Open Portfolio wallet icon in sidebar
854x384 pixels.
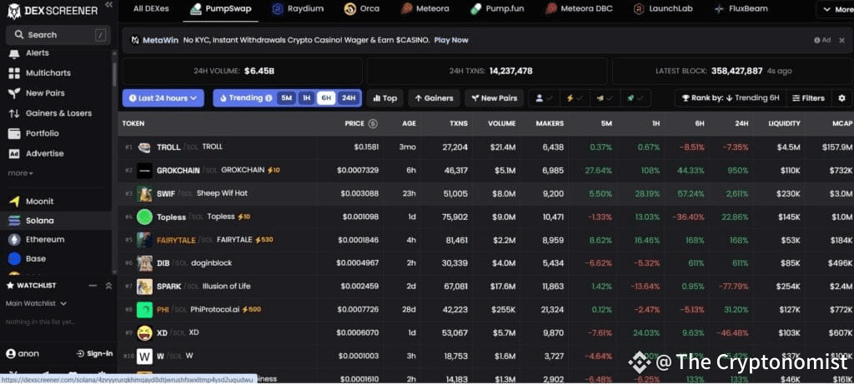click(14, 133)
